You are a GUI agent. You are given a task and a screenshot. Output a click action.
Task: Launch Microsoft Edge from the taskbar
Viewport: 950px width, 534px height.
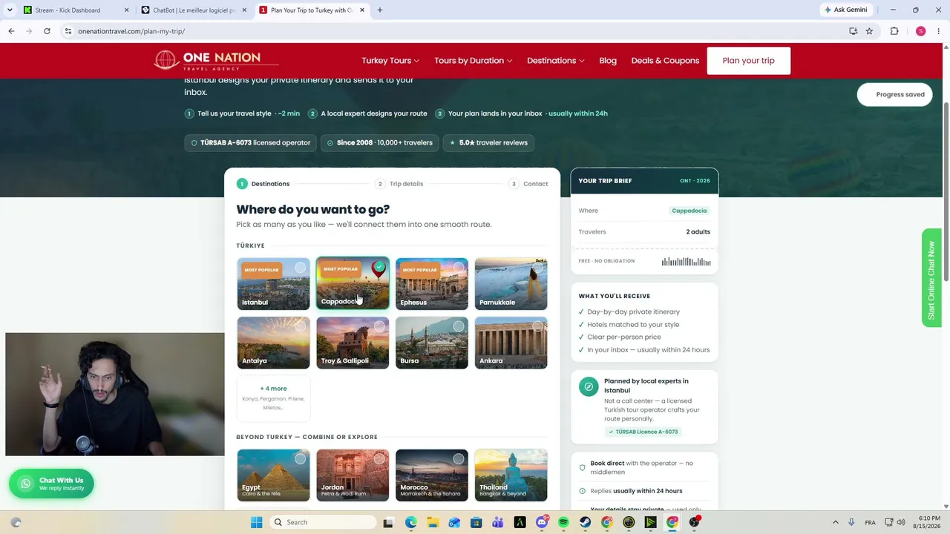(x=411, y=522)
